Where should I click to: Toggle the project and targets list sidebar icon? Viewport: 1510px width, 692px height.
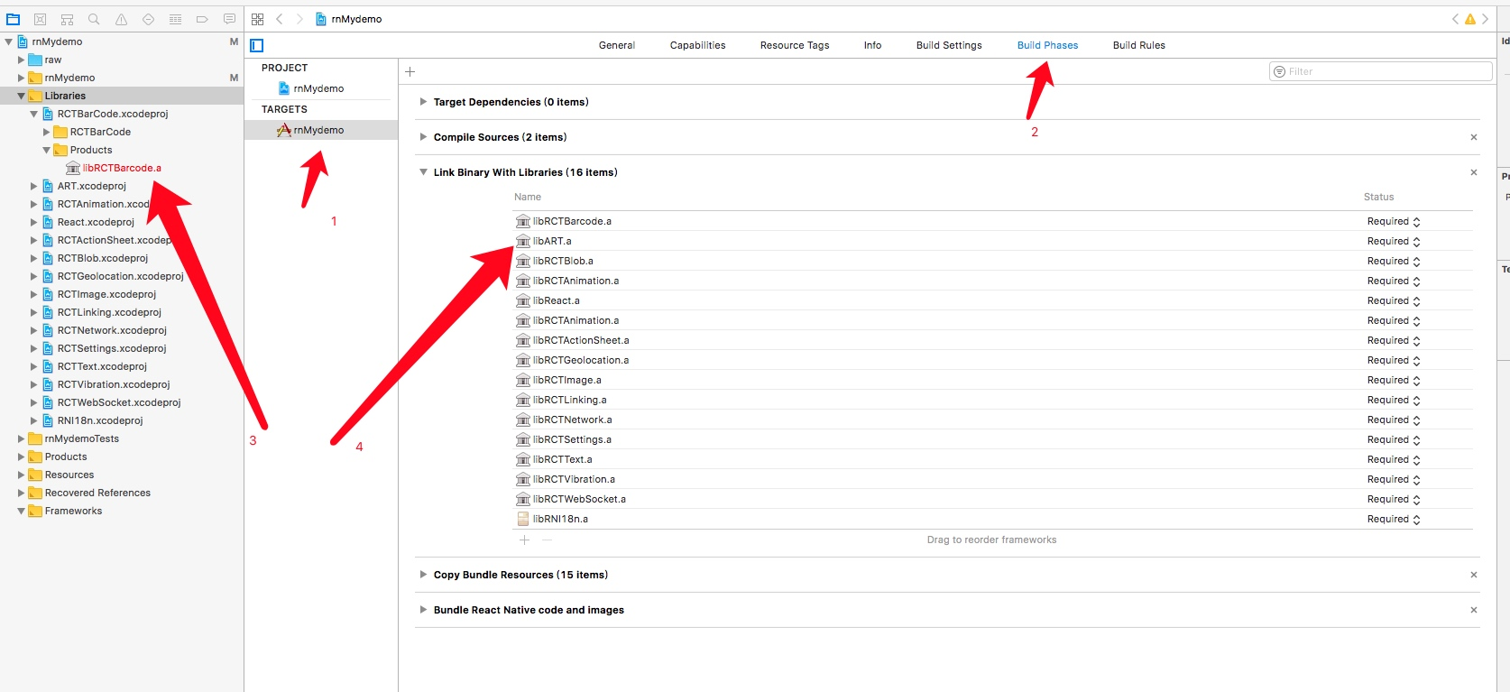[257, 45]
